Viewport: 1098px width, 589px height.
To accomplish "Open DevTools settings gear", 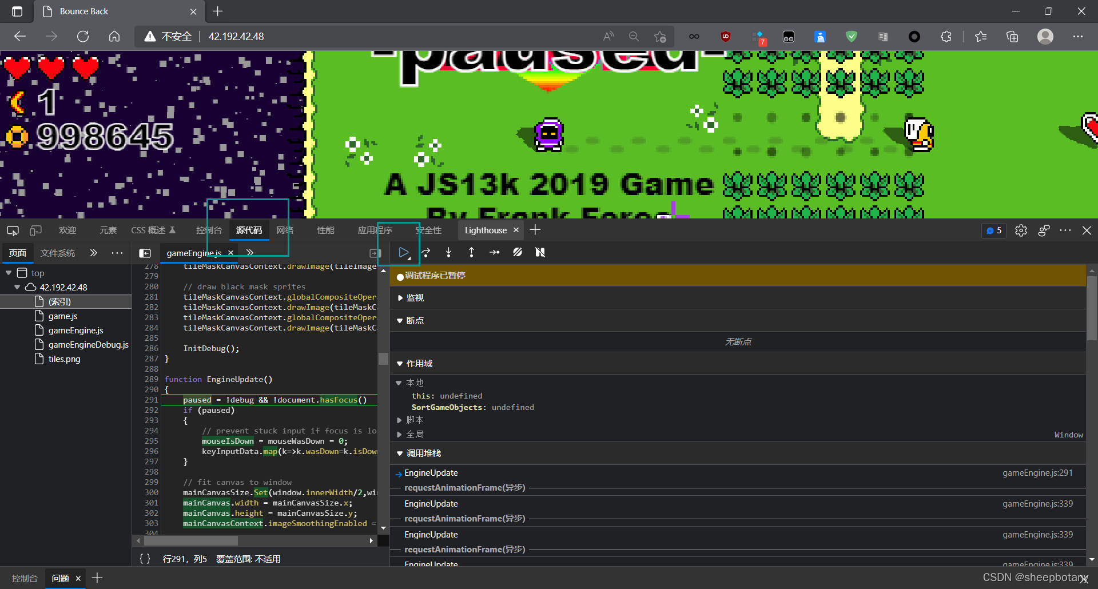I will point(1021,230).
